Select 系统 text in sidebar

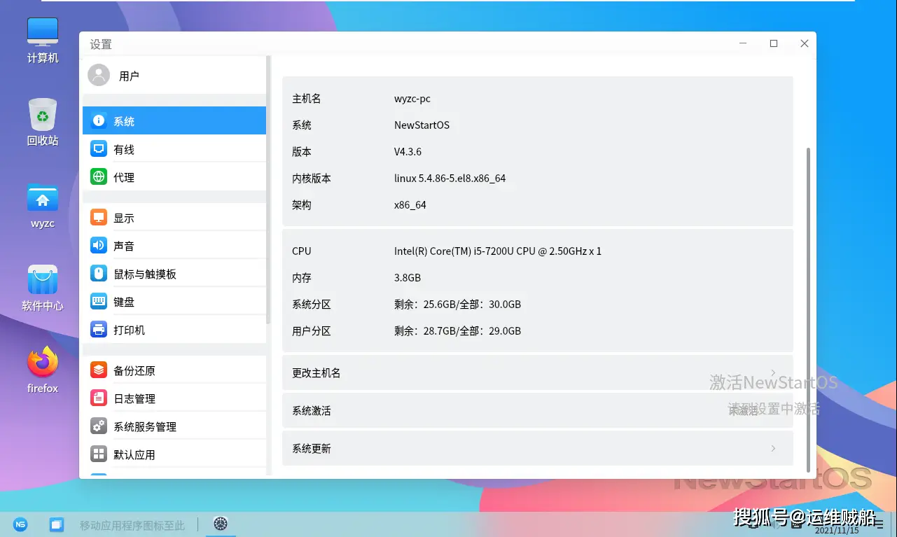(124, 121)
